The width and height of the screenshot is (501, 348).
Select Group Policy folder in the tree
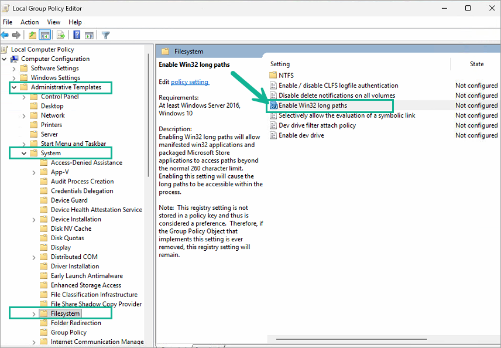click(x=68, y=333)
